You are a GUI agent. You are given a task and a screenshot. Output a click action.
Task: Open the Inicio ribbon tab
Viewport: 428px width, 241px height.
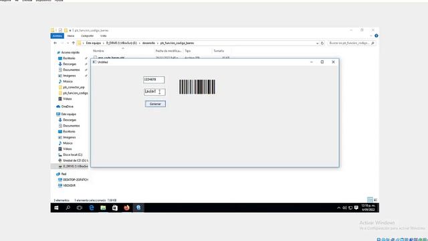coord(71,35)
